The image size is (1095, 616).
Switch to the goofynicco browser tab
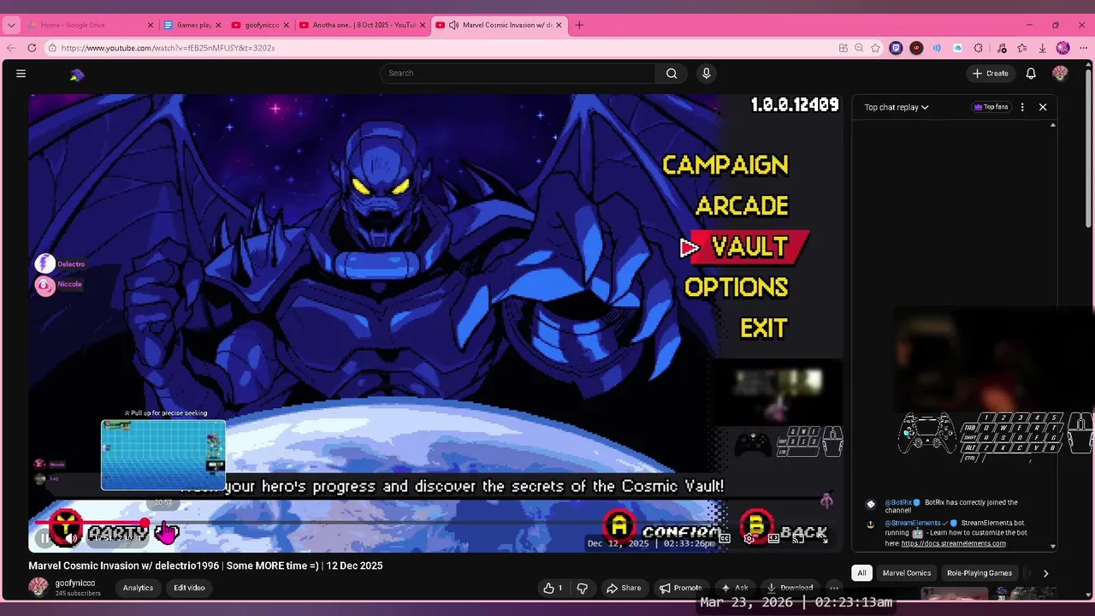261,25
